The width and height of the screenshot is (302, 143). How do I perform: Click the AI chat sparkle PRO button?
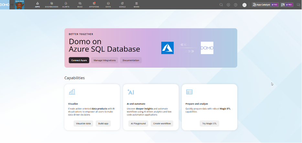point(287,5)
